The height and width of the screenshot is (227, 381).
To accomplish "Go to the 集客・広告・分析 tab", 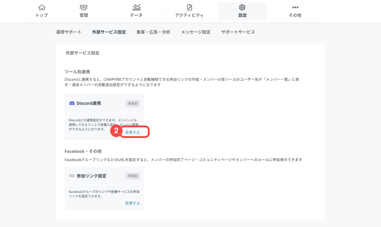I will pos(153,32).
